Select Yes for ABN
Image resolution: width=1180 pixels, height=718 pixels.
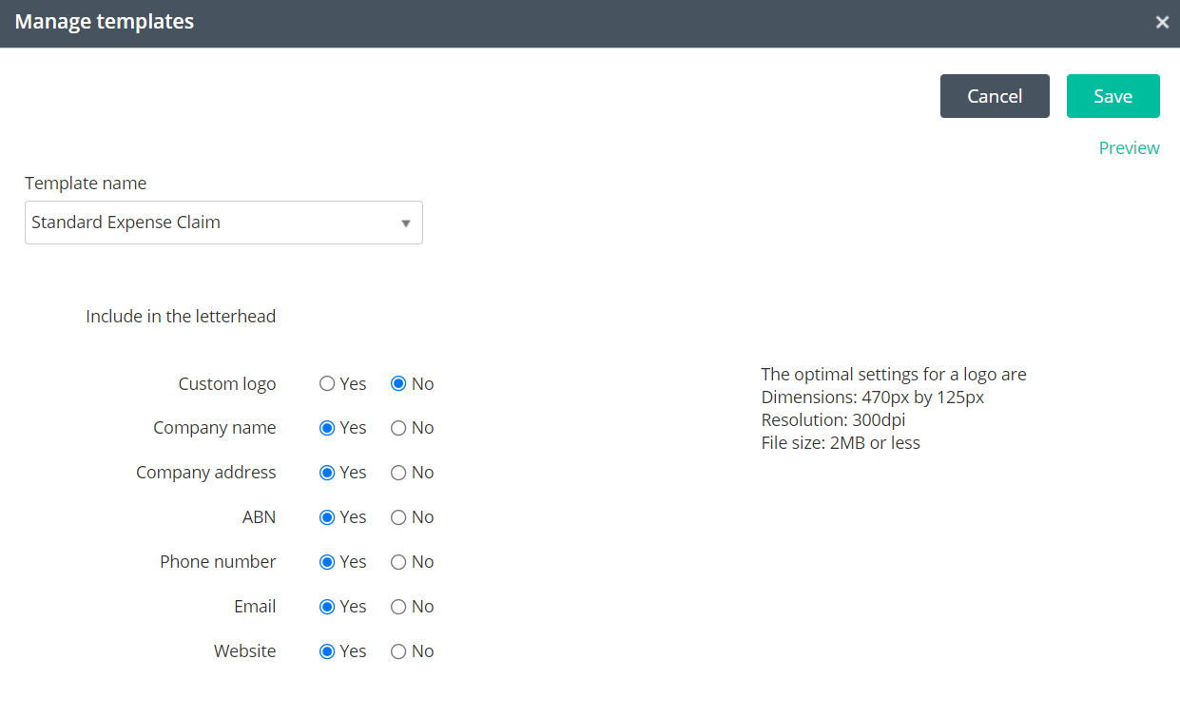327,517
